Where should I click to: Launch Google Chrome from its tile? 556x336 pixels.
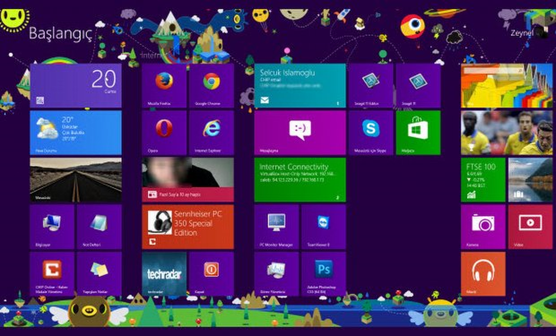click(x=211, y=86)
